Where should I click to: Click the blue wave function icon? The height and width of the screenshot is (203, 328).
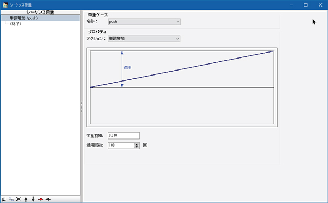click(x=11, y=199)
